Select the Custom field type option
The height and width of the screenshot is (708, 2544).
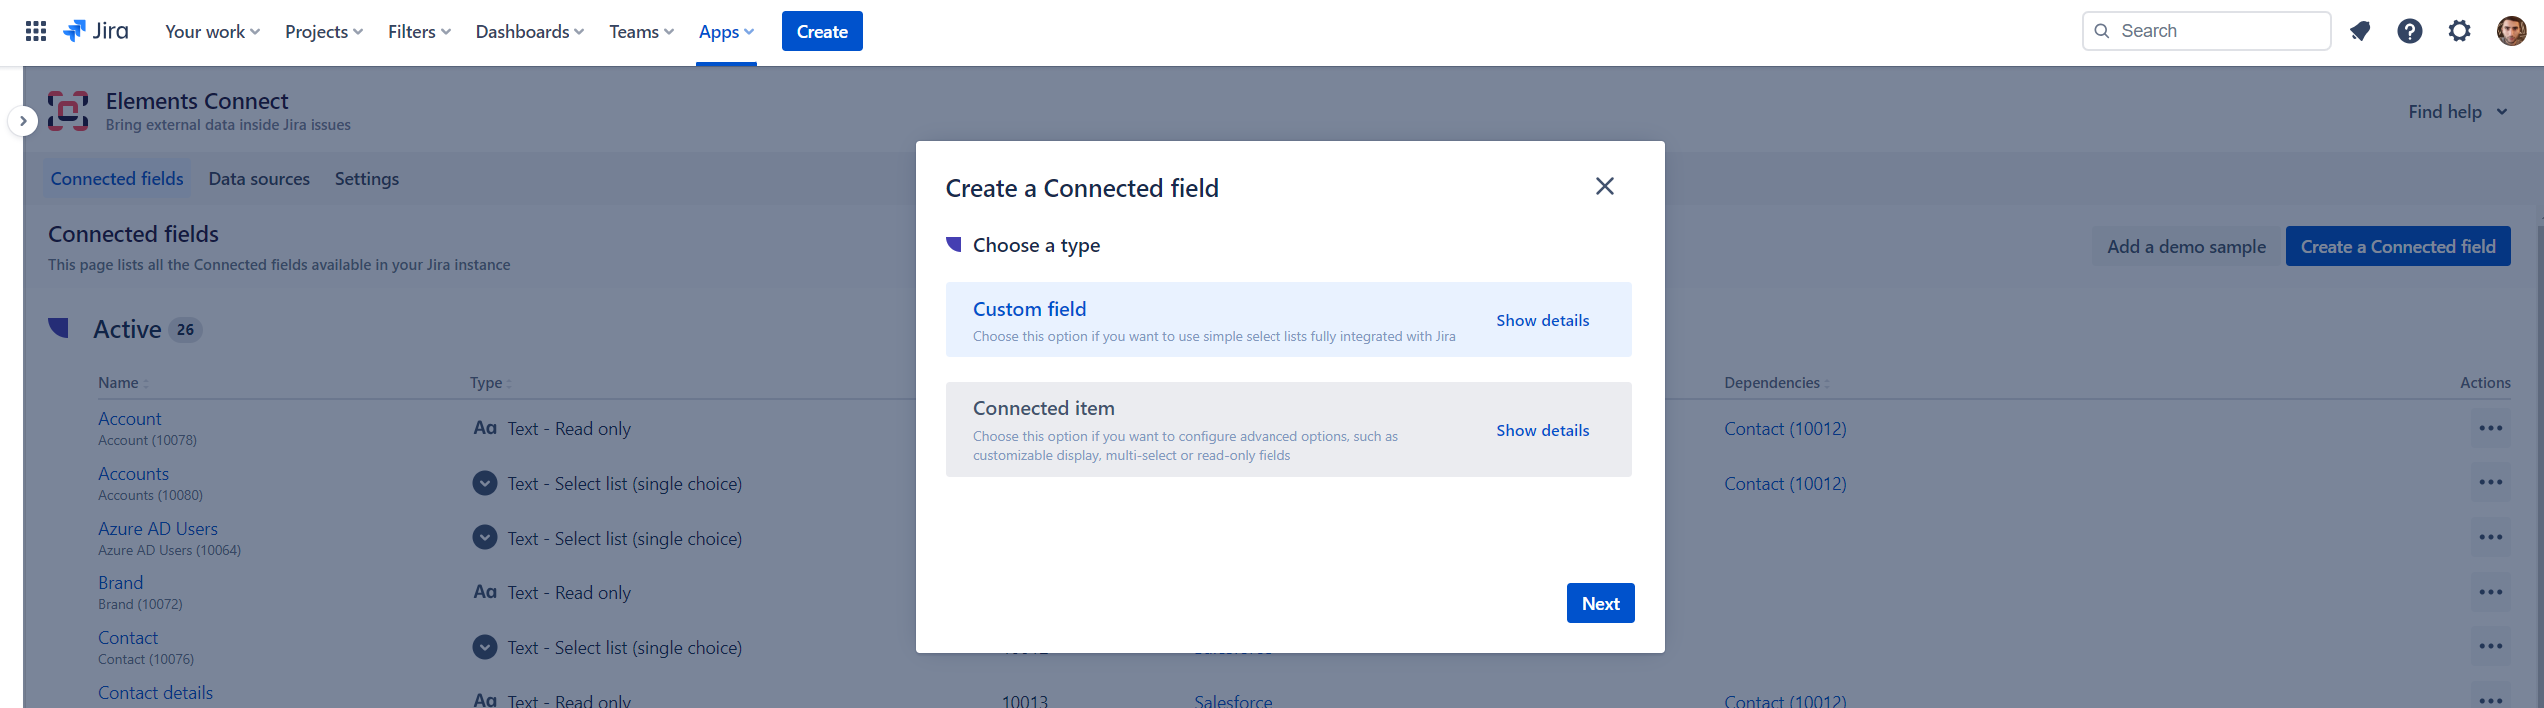pos(1215,320)
